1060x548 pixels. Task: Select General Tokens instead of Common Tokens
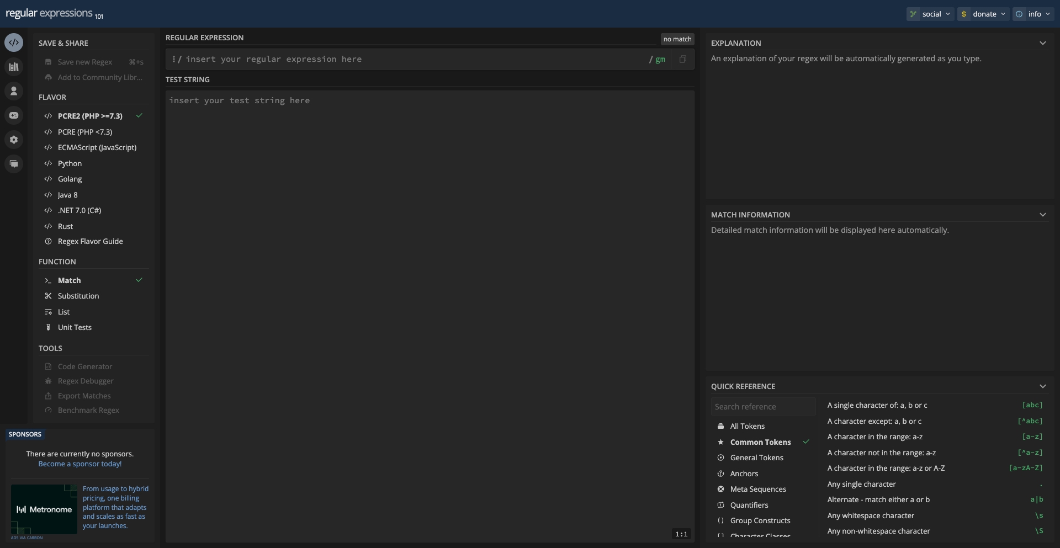[x=757, y=457]
